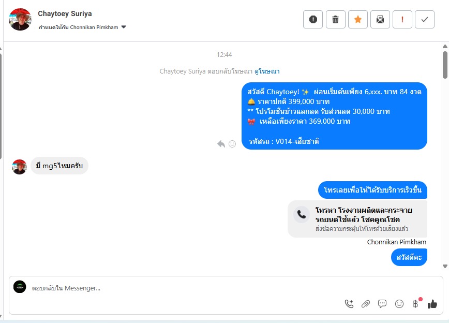Click the chat scrollbar thumb
Screen dimensions: 449x323
pyautogui.click(x=445, y=65)
